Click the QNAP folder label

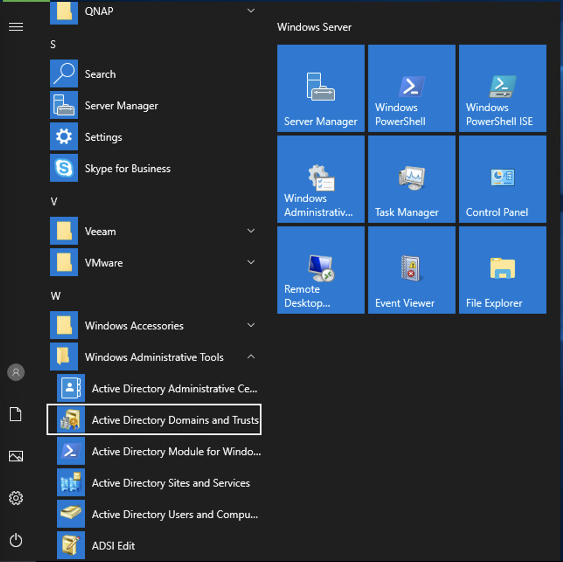99,11
